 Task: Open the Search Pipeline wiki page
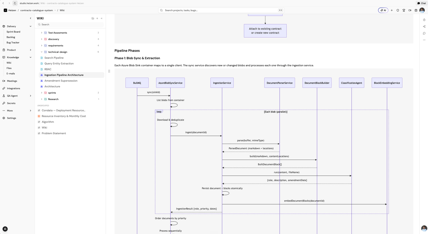click(x=54, y=58)
